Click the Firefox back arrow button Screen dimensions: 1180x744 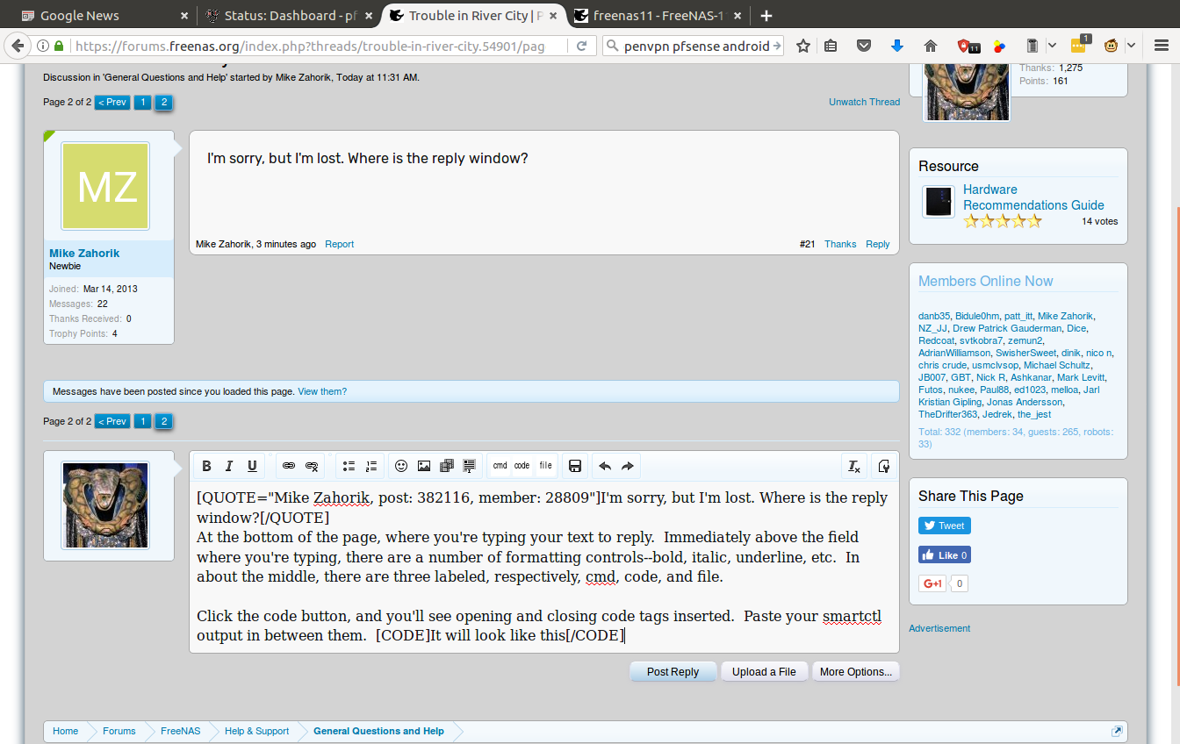pos(17,46)
